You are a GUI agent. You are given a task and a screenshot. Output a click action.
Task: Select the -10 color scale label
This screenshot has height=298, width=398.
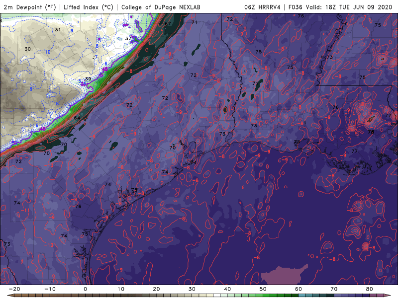pyautogui.click(x=50, y=289)
